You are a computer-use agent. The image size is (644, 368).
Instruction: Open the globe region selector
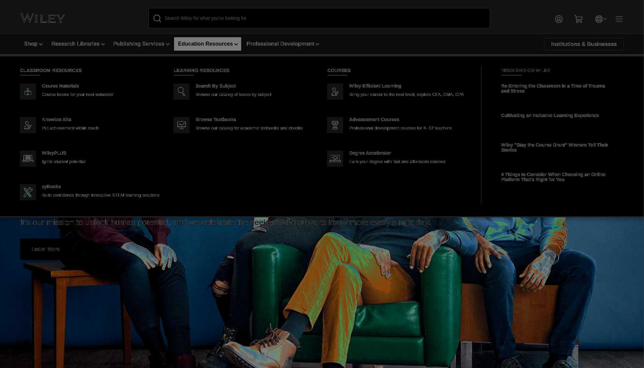[600, 19]
